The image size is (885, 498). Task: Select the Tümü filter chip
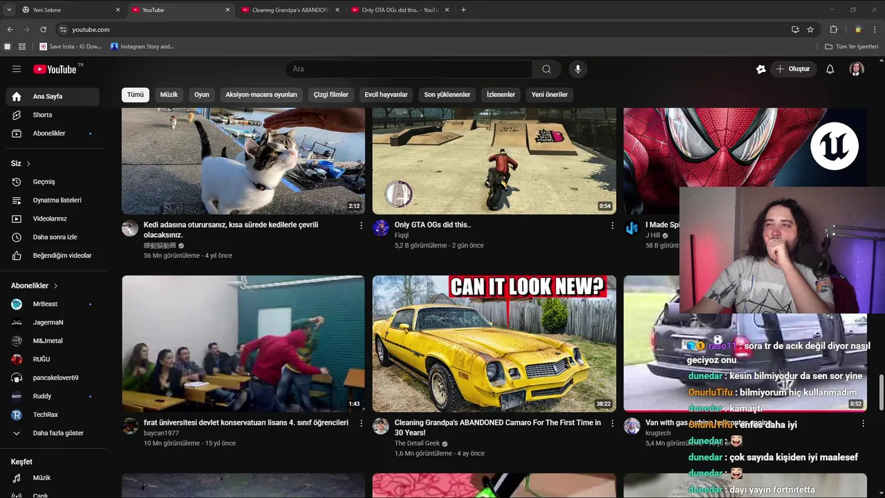pyautogui.click(x=136, y=95)
